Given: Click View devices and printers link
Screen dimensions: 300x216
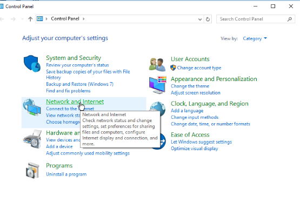Looking at the screenshot, I should coord(63,140).
